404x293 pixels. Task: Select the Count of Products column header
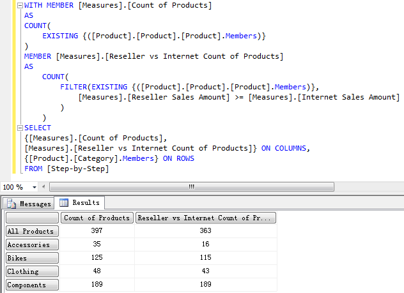(x=97, y=218)
